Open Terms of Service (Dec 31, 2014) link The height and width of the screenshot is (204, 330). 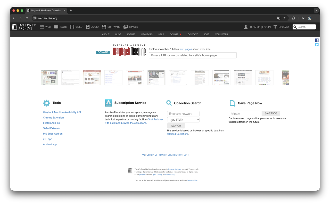(x=174, y=155)
